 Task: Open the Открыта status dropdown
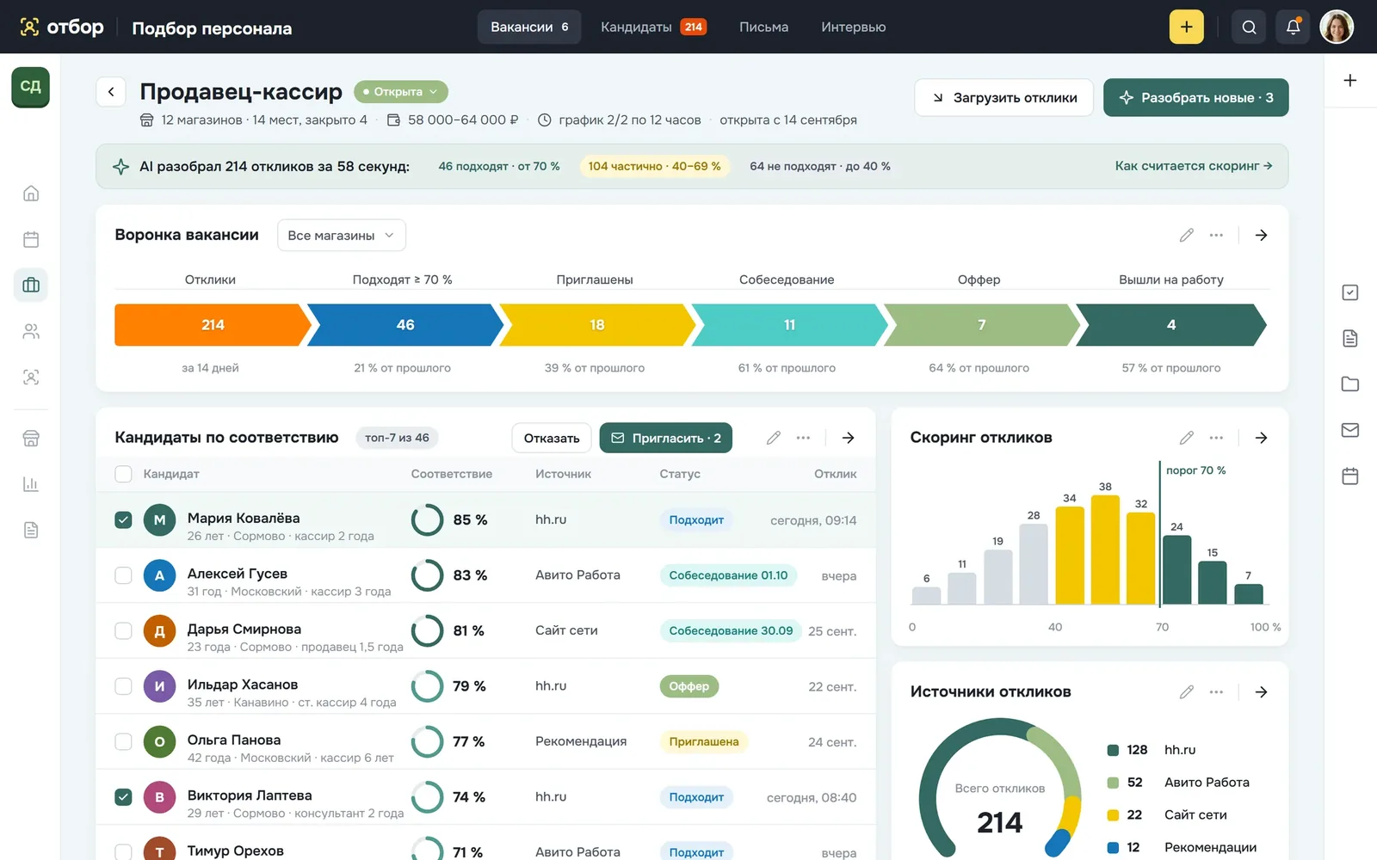(x=400, y=91)
